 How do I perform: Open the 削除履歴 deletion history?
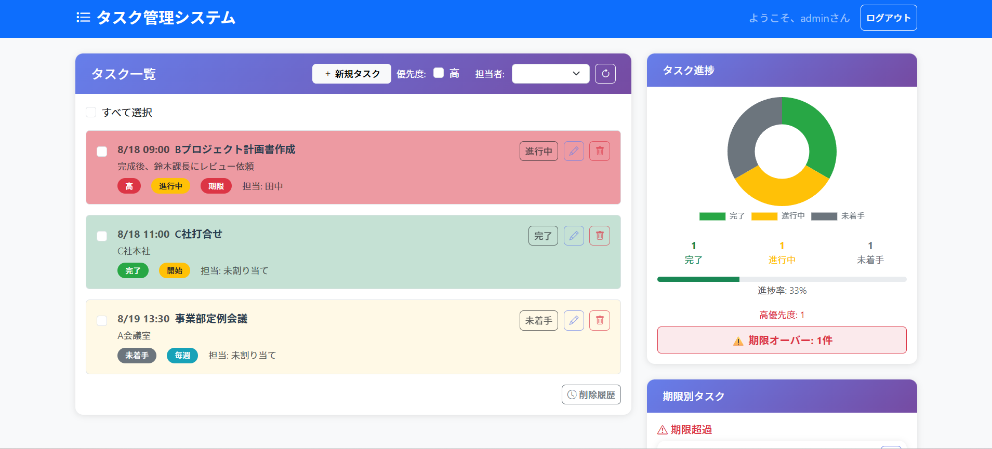591,394
